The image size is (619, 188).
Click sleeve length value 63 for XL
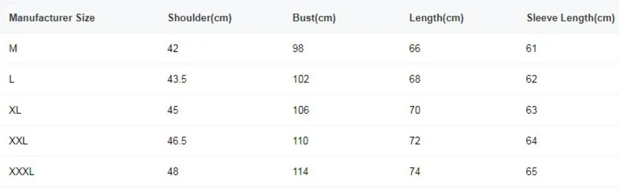[x=531, y=110]
